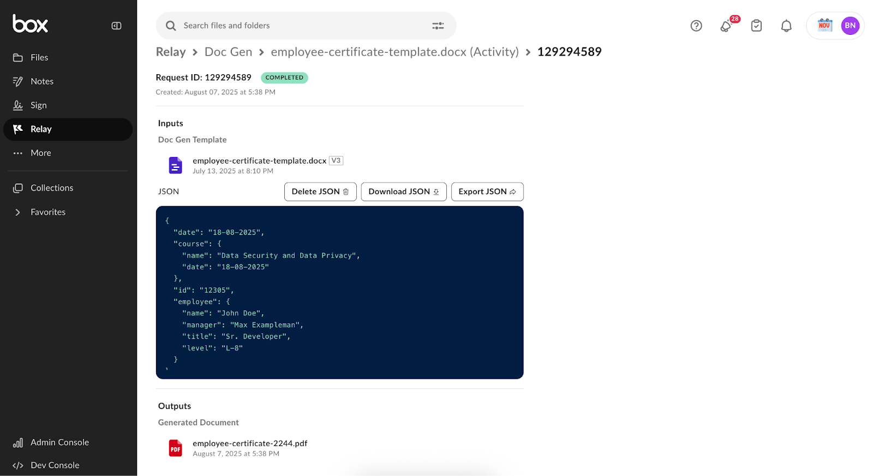Open the rocket updates icon with badge
Viewport: 873px width, 476px height.
[x=726, y=26]
